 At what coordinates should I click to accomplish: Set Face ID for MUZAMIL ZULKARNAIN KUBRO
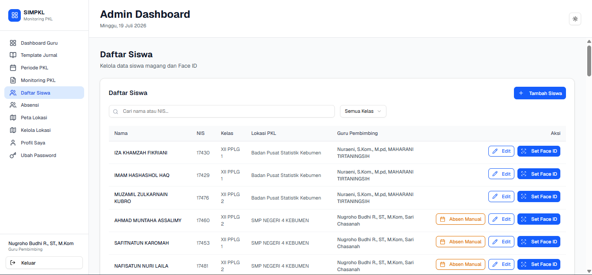[x=539, y=196]
